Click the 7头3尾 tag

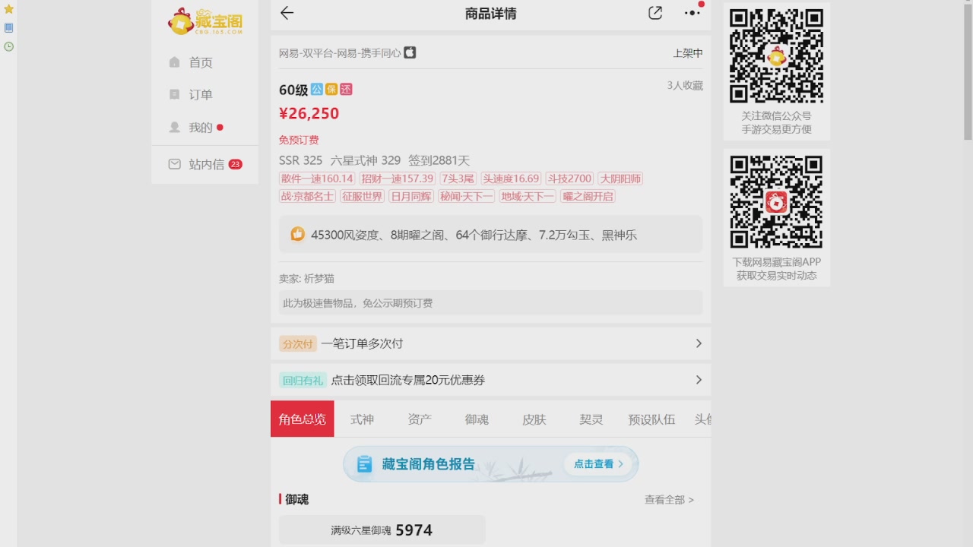point(458,179)
